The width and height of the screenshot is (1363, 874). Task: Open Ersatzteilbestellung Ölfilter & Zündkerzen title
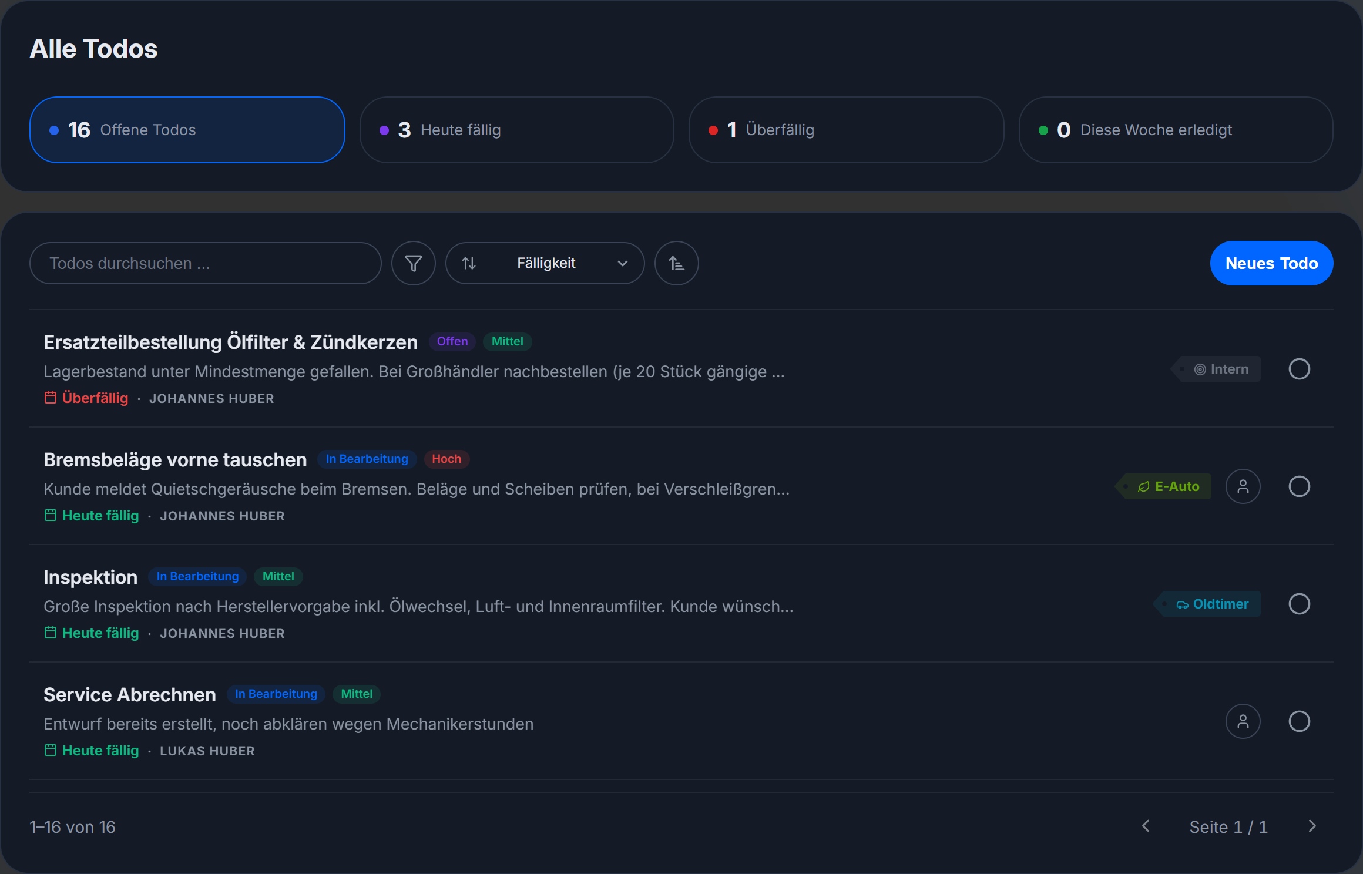click(230, 342)
